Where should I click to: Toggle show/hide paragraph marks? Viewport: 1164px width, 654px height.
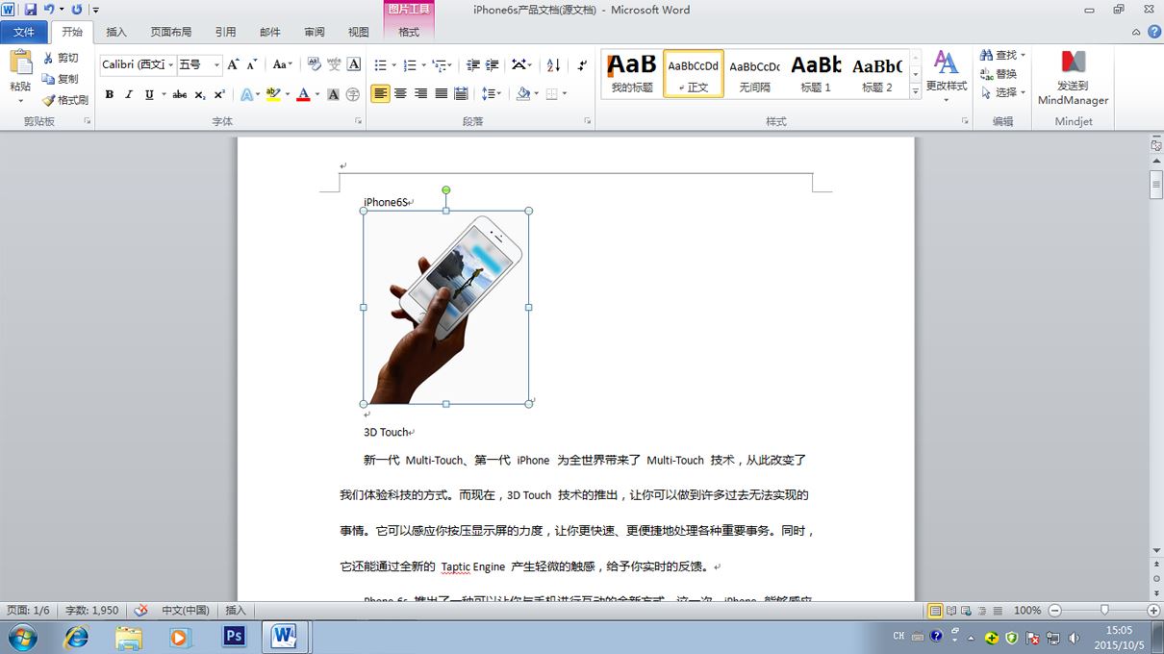pyautogui.click(x=583, y=64)
